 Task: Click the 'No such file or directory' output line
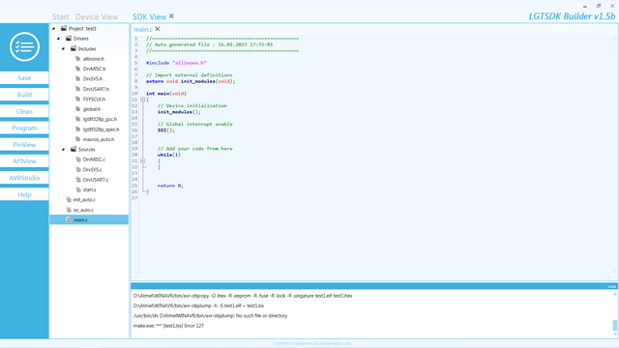pos(211,316)
